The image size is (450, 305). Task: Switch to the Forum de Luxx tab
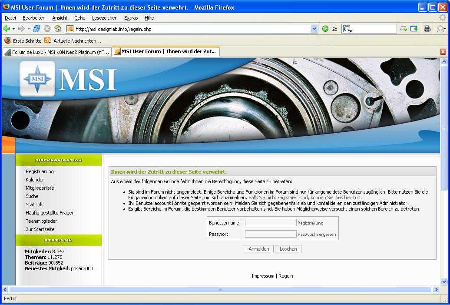point(57,52)
